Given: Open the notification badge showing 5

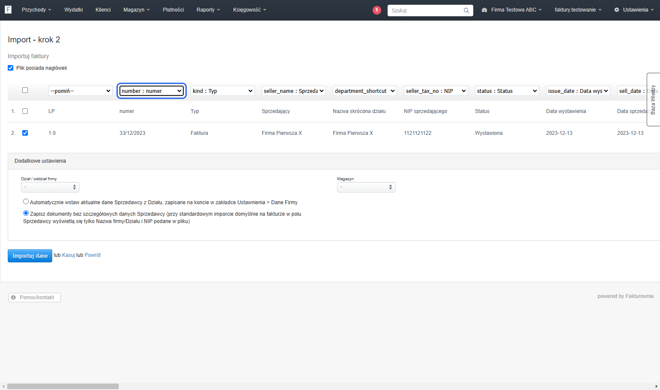Looking at the screenshot, I should tap(377, 10).
